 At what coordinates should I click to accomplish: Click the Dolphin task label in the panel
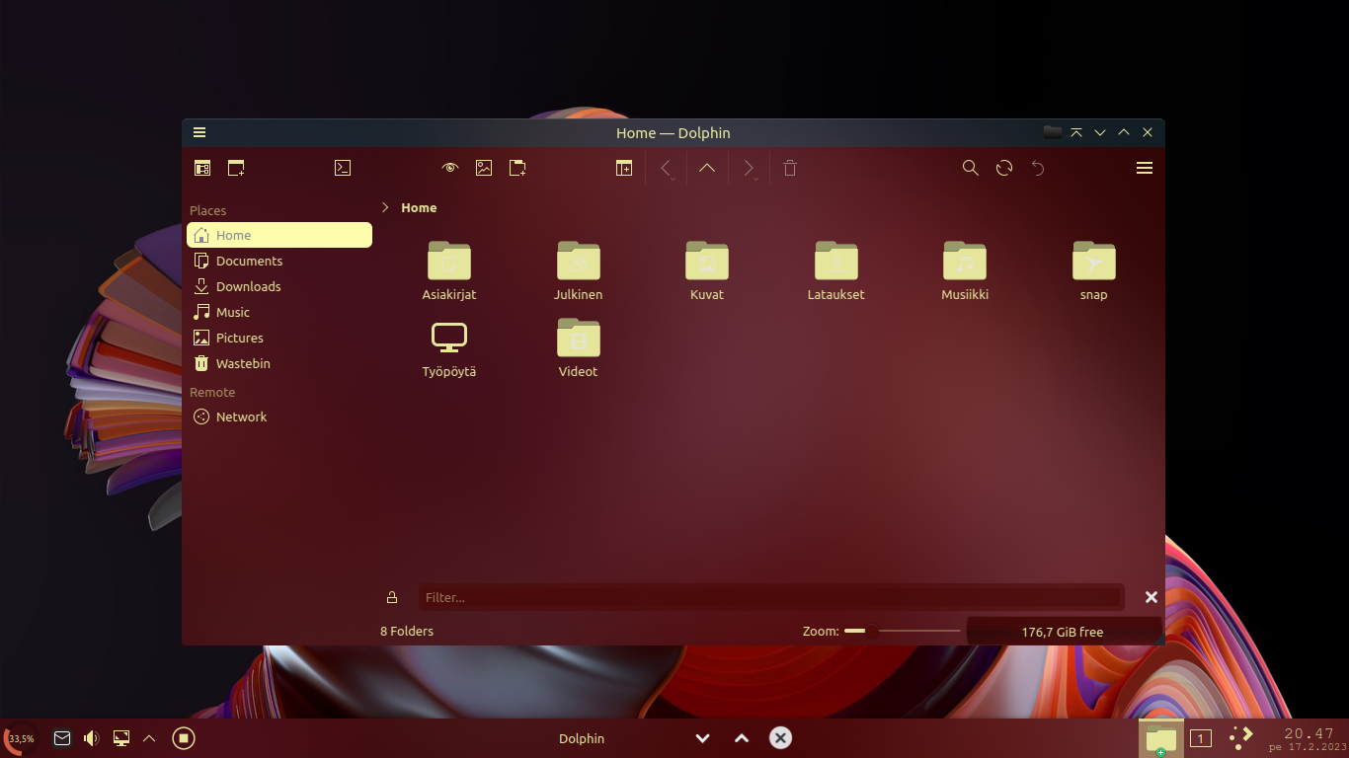pos(582,738)
